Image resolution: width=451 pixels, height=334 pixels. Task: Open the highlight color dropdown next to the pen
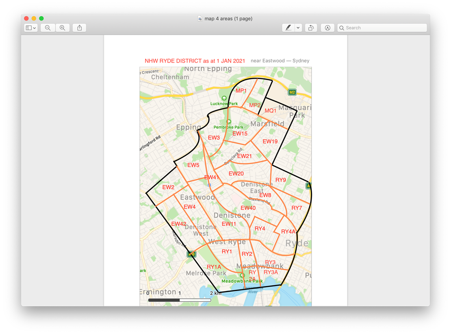pyautogui.click(x=297, y=28)
